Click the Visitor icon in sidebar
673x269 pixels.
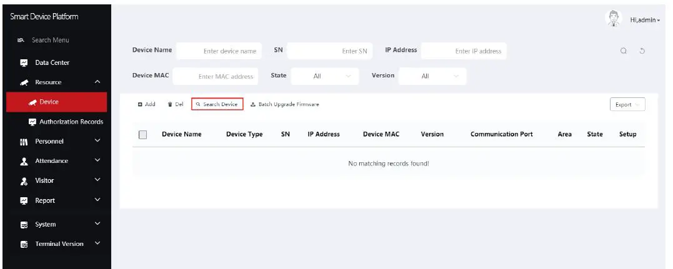point(24,181)
